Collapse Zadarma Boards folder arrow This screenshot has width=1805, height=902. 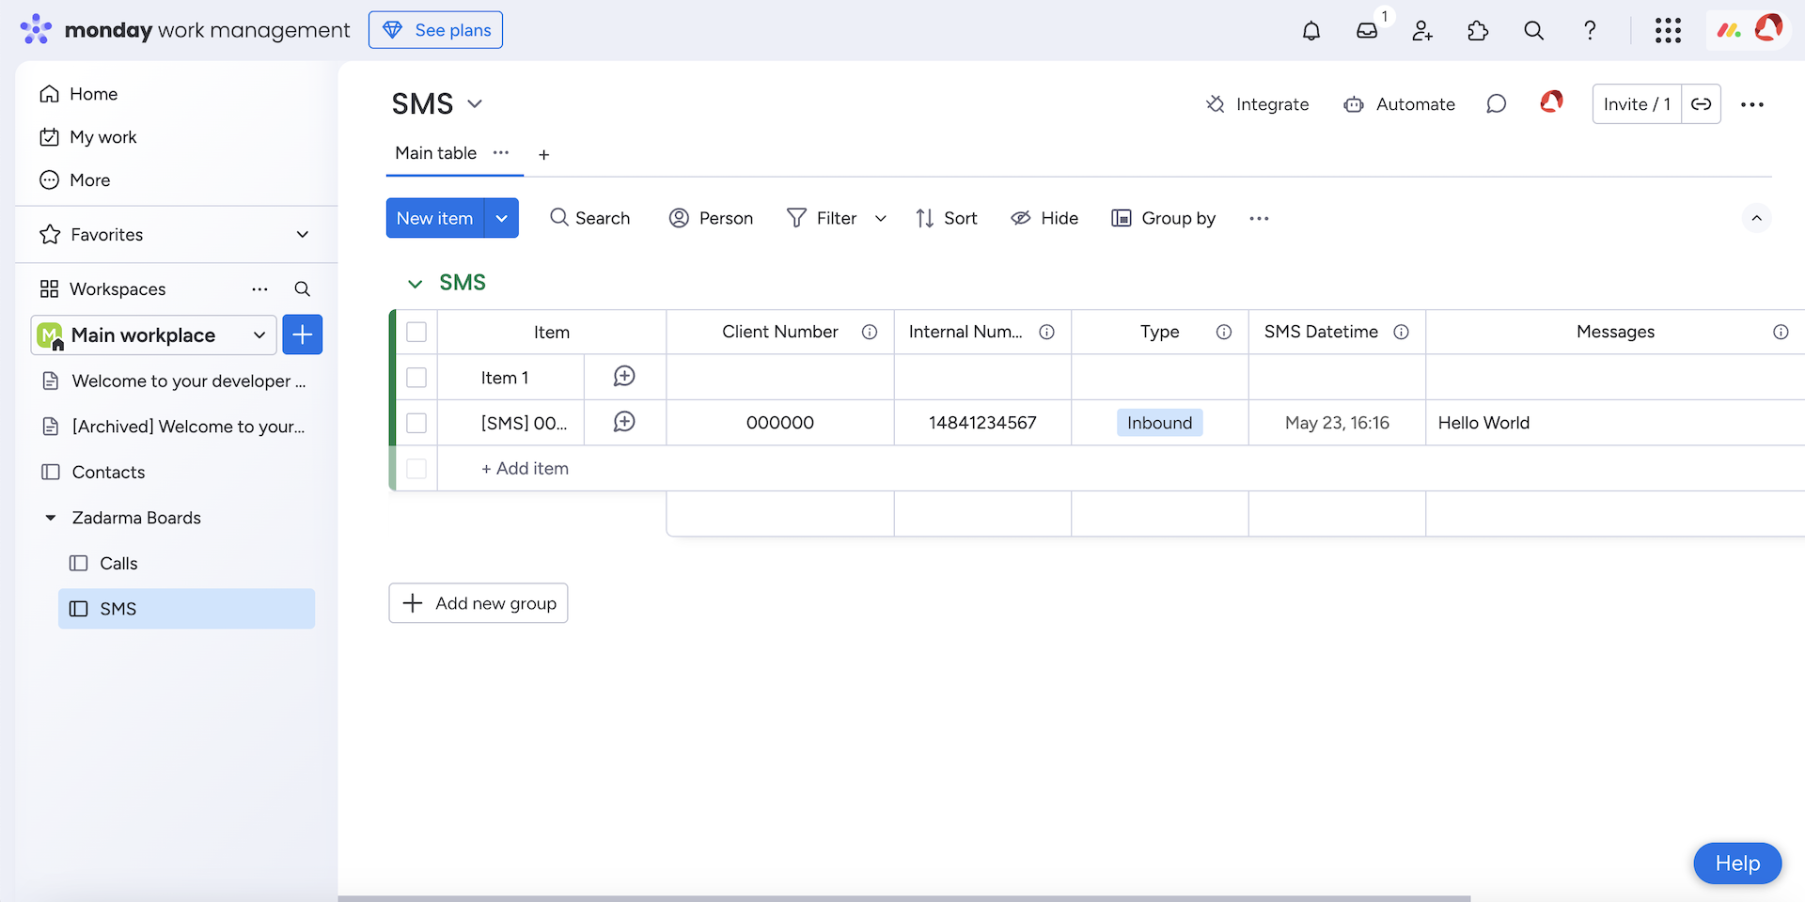pyautogui.click(x=51, y=518)
